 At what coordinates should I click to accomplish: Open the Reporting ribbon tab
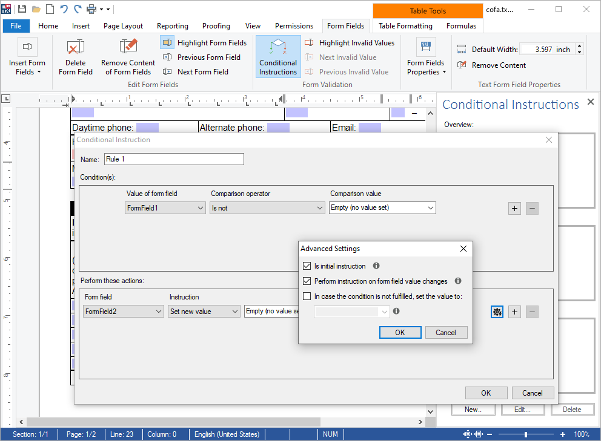tap(172, 26)
